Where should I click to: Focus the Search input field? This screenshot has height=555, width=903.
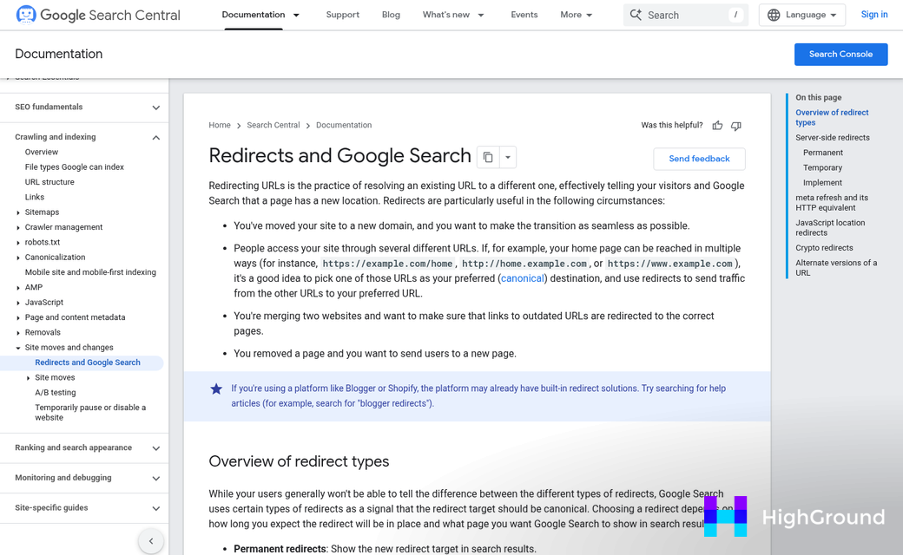685,15
